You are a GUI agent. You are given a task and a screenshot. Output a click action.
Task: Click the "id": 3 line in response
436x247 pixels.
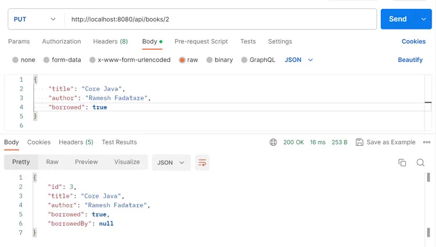pos(62,187)
